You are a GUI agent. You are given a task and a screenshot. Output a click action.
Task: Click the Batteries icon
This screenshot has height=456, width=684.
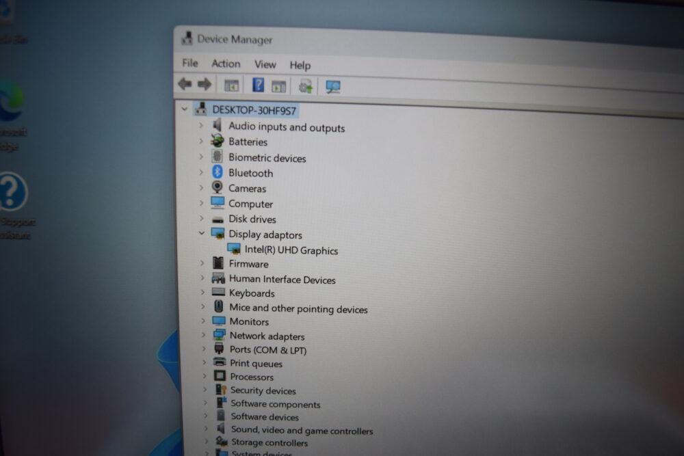click(218, 141)
